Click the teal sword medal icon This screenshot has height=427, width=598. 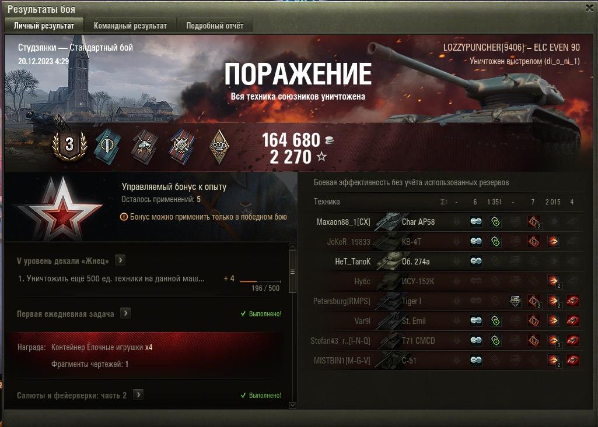[108, 147]
